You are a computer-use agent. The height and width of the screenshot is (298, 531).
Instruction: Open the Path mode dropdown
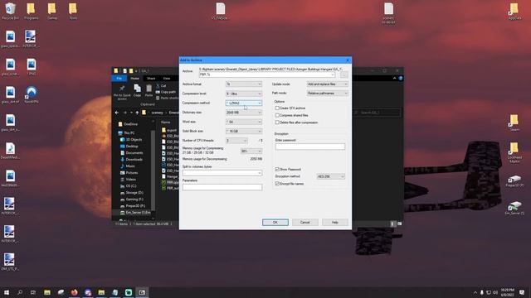pos(328,94)
